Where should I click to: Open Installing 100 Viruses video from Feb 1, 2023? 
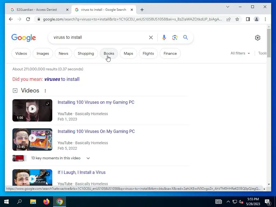click(x=96, y=102)
